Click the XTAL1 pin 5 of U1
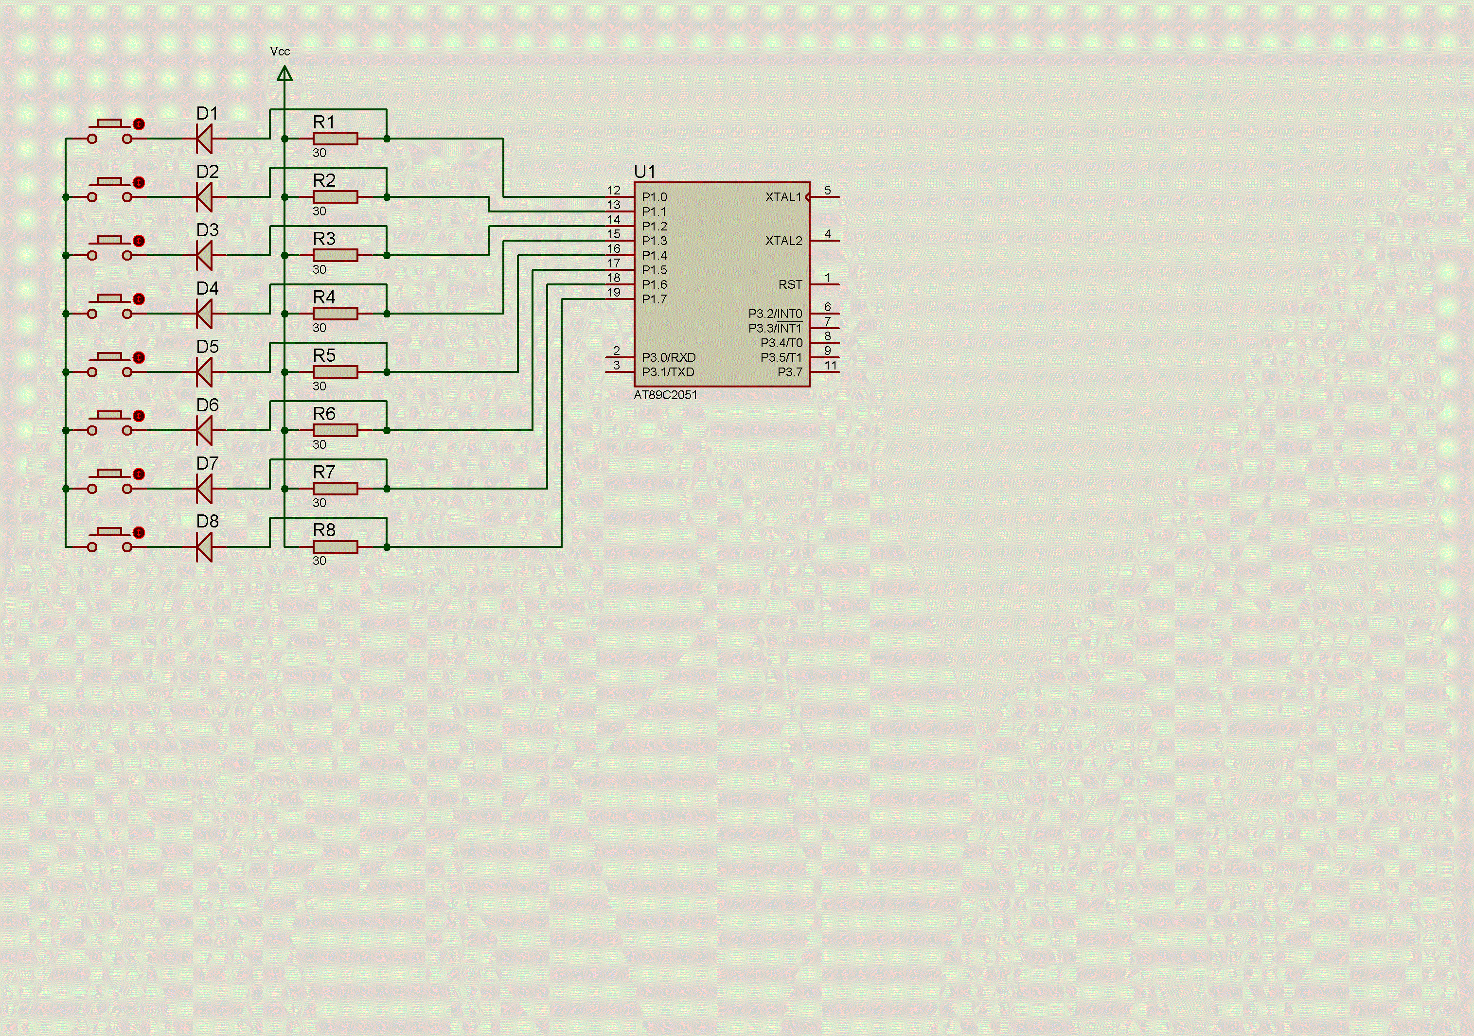Image resolution: width=1474 pixels, height=1036 pixels. [x=825, y=197]
